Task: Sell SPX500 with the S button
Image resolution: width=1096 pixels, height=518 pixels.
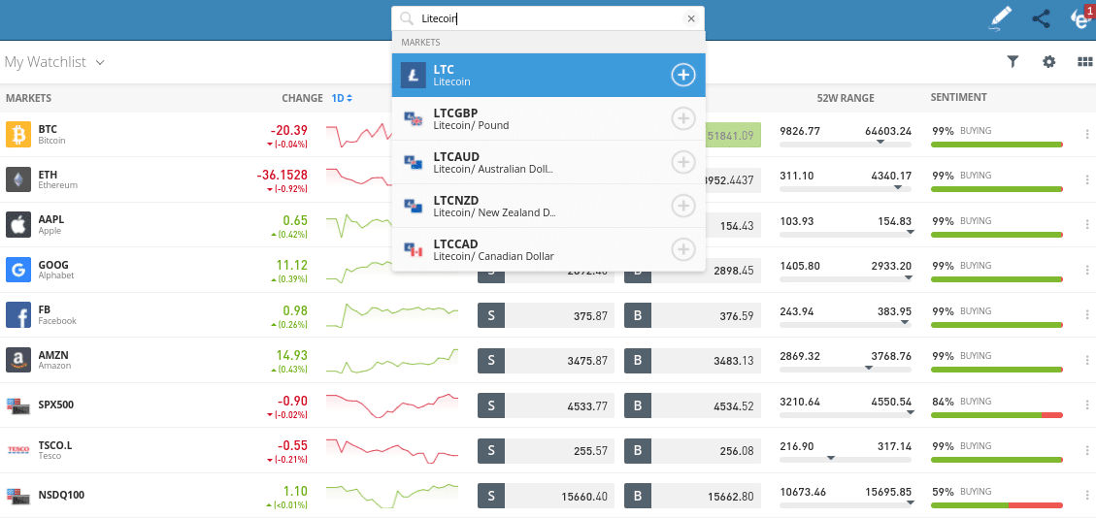Action: pos(490,405)
